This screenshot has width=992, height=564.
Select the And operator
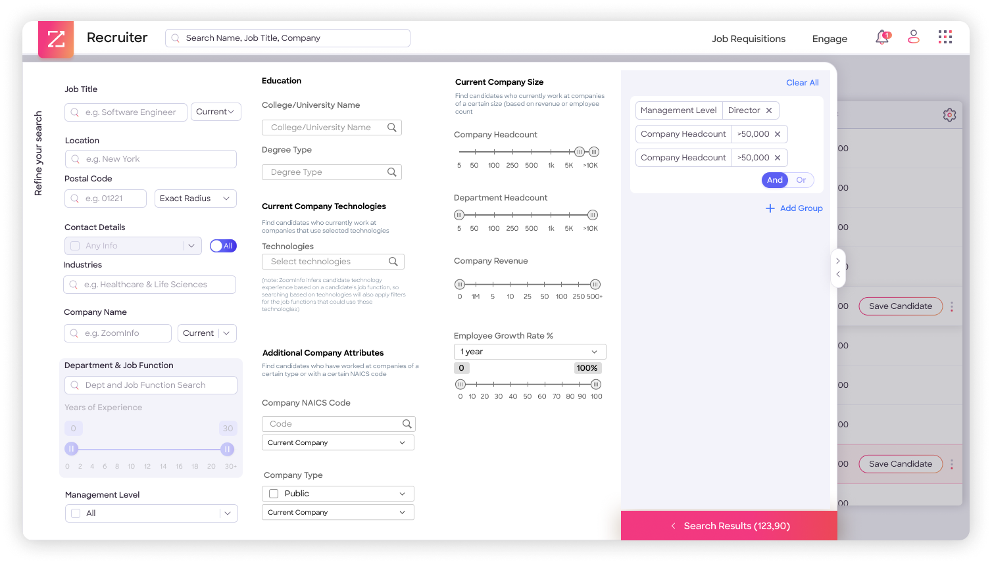click(775, 180)
